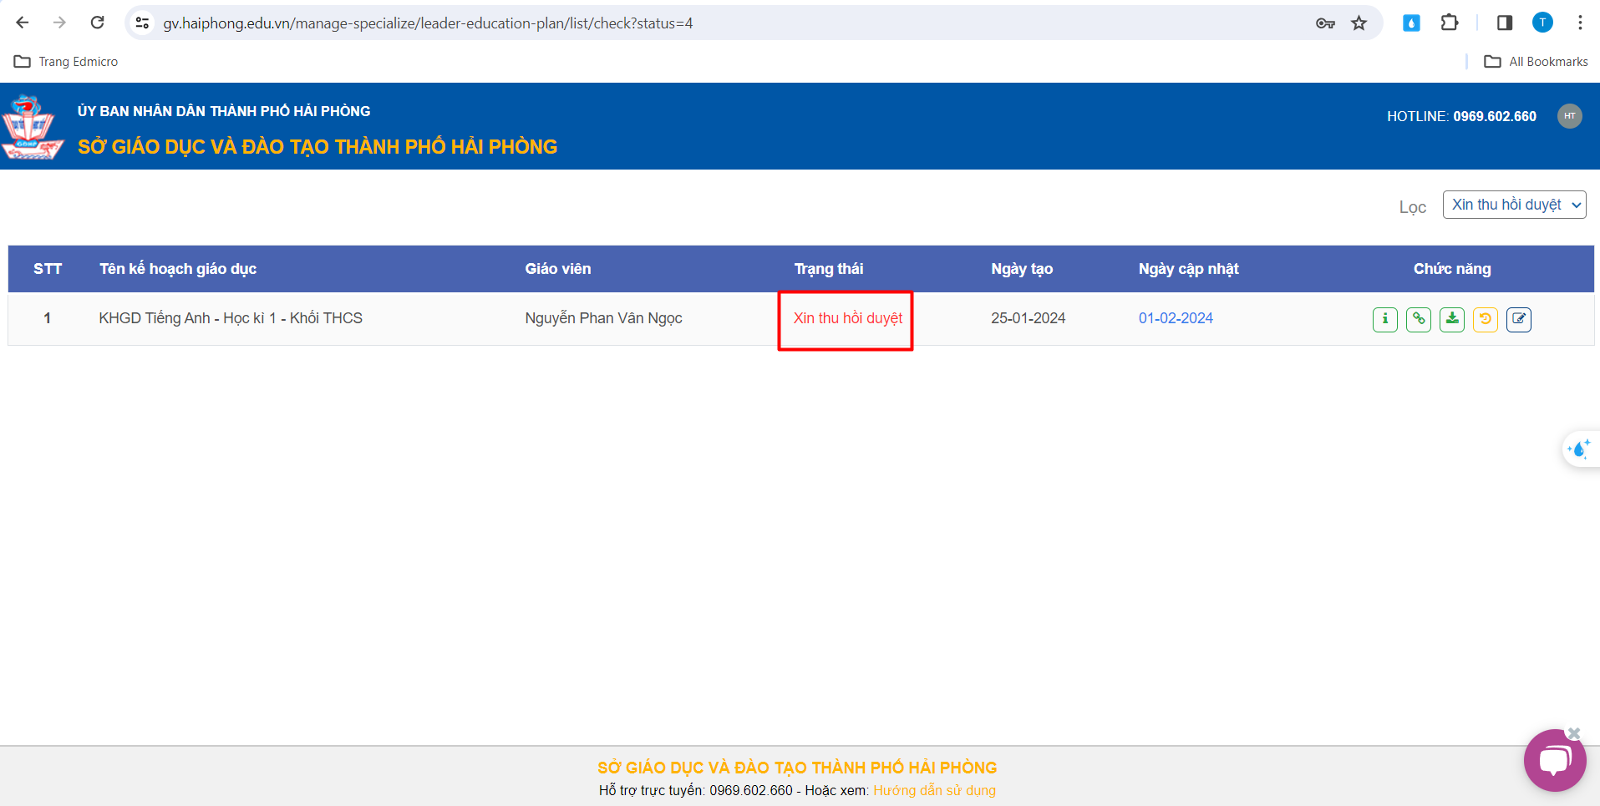
Task: Open the Chrome three-dot menu
Action: [1579, 23]
